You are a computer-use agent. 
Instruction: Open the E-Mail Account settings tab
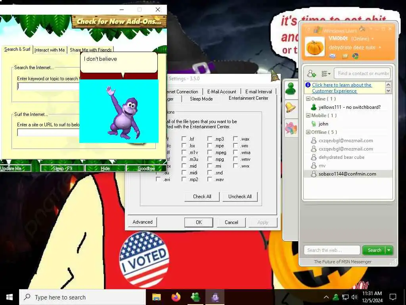click(x=222, y=92)
